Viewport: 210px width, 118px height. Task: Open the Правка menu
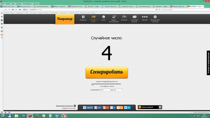pos(8,4)
